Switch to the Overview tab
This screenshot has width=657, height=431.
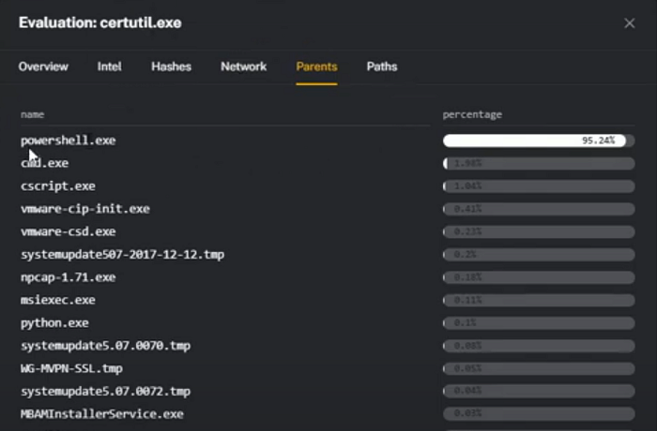tap(43, 67)
